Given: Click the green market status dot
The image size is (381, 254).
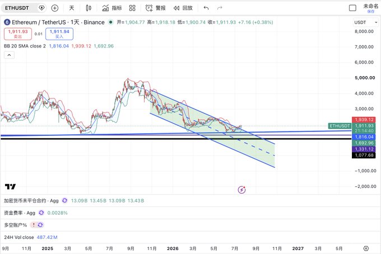Looking at the screenshot, I should coord(111,22).
